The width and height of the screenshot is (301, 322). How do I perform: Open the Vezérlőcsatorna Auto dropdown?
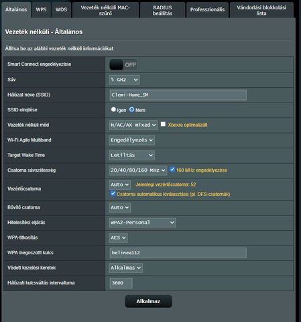pyautogui.click(x=120, y=184)
